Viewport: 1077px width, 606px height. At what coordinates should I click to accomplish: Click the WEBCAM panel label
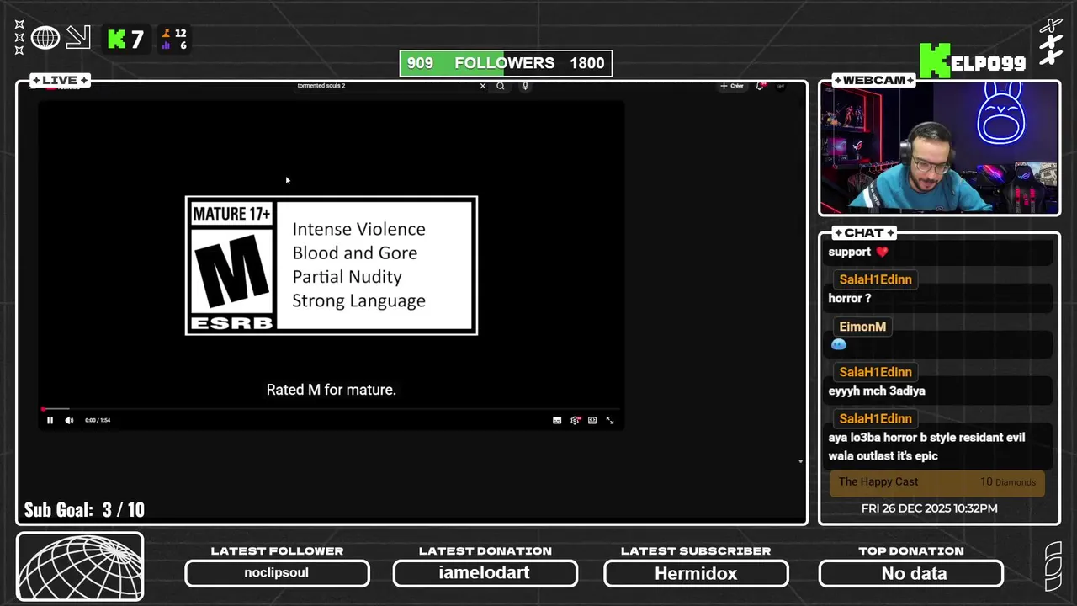click(x=873, y=81)
